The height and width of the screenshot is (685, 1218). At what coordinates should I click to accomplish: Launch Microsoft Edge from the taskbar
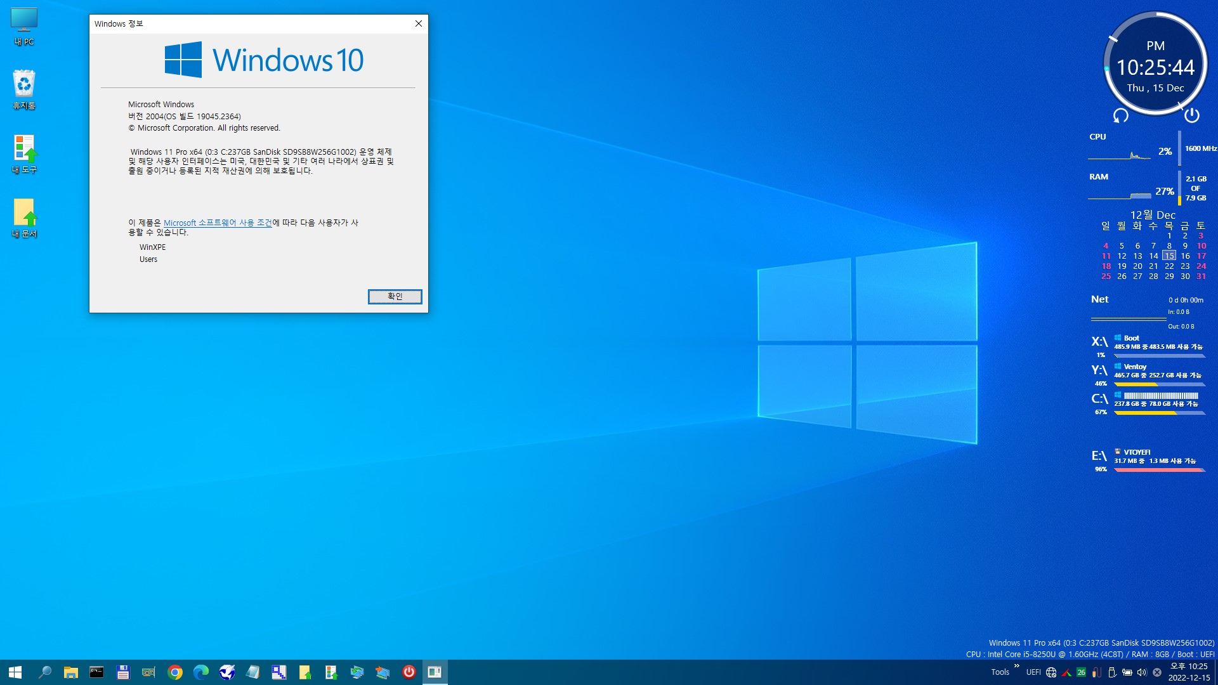coord(201,672)
